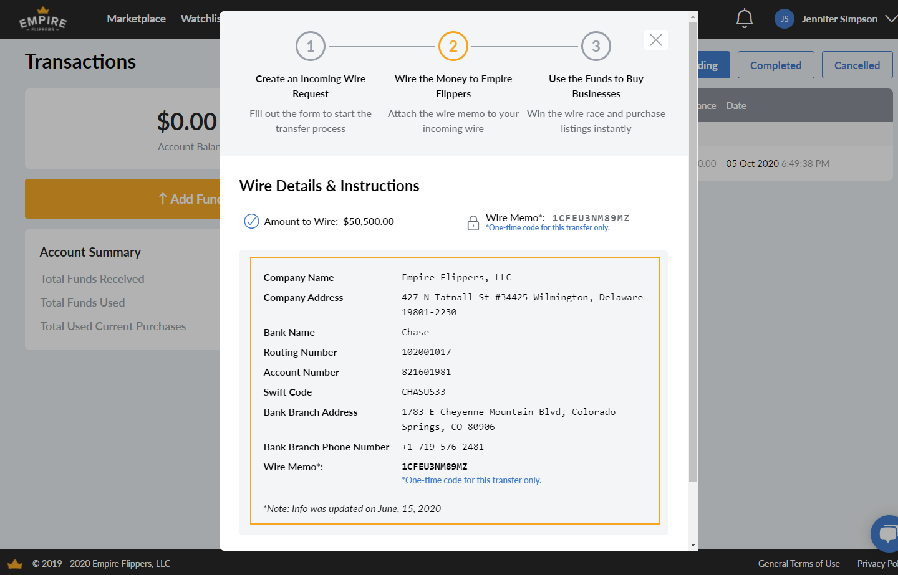The image size is (898, 575).
Task: Click Total Funds Used in summary
Action: (x=82, y=302)
